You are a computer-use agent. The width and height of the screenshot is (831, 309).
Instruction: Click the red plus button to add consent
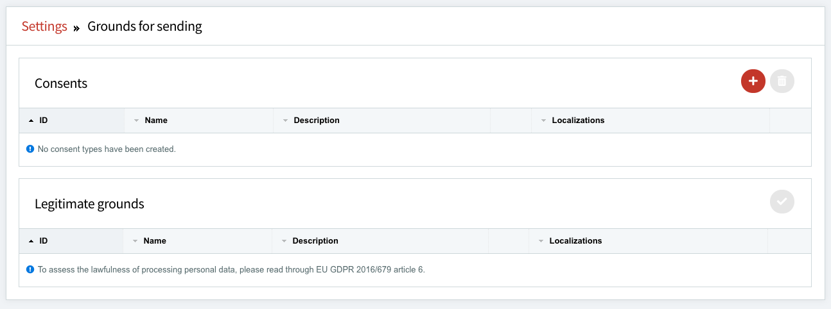click(x=753, y=81)
